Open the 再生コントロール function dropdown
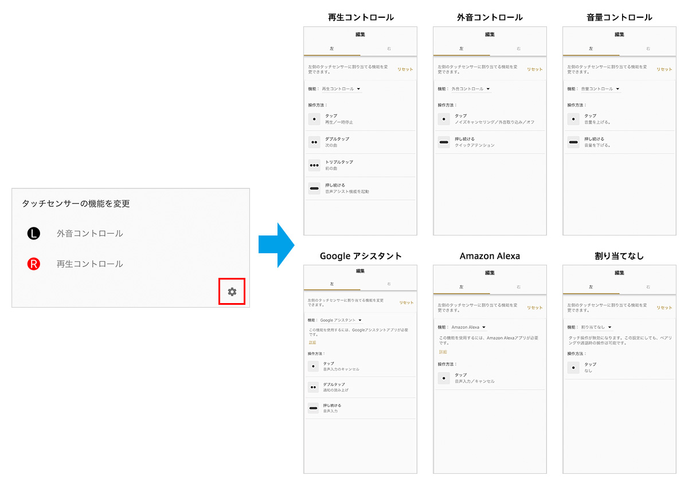 pos(341,89)
